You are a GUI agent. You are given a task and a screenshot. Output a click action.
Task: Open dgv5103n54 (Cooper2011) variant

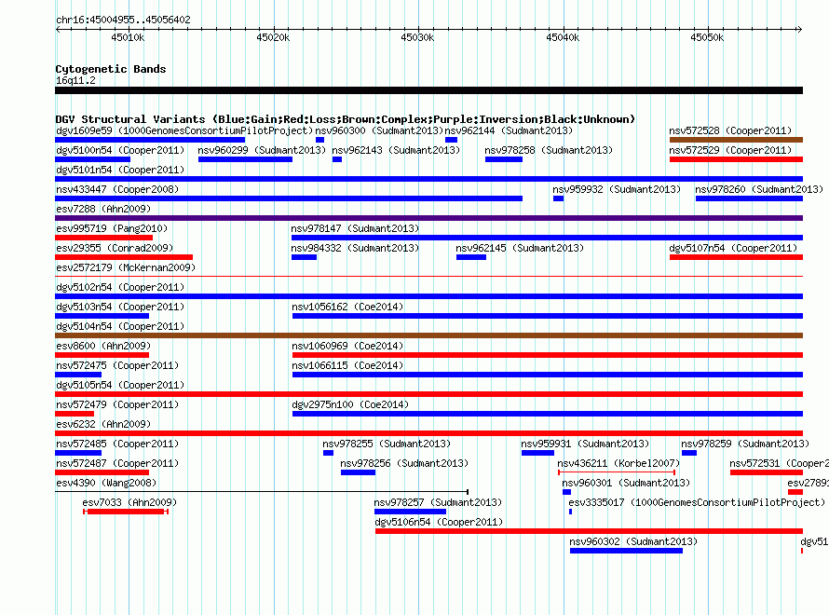point(120,307)
